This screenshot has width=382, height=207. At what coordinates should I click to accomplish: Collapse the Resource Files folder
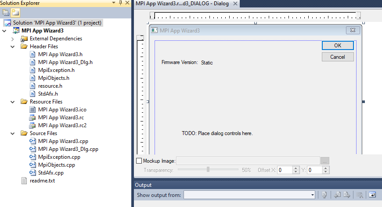click(13, 102)
